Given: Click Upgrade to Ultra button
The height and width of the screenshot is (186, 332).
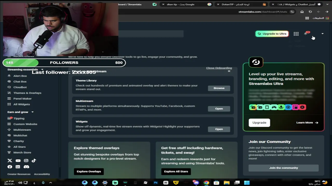Looking at the screenshot, I should coord(272,34).
